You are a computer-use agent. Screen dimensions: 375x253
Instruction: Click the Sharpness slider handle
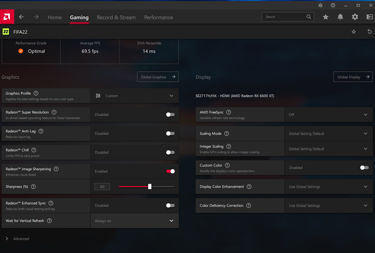click(x=150, y=187)
